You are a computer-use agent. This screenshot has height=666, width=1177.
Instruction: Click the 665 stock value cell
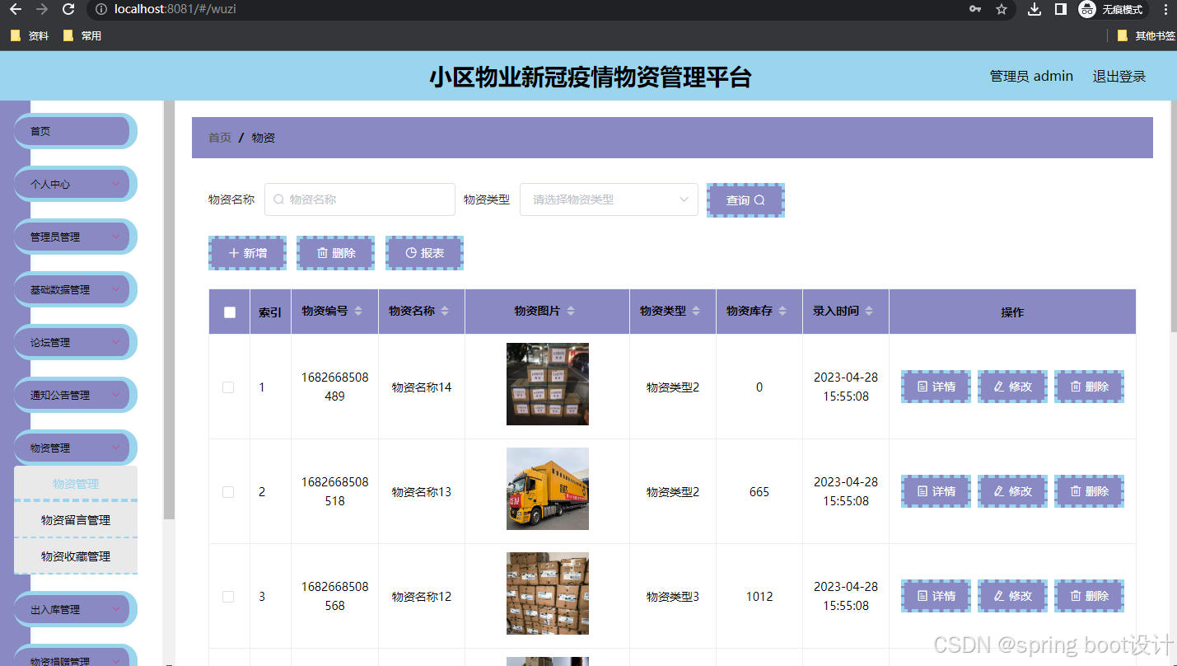[759, 492]
